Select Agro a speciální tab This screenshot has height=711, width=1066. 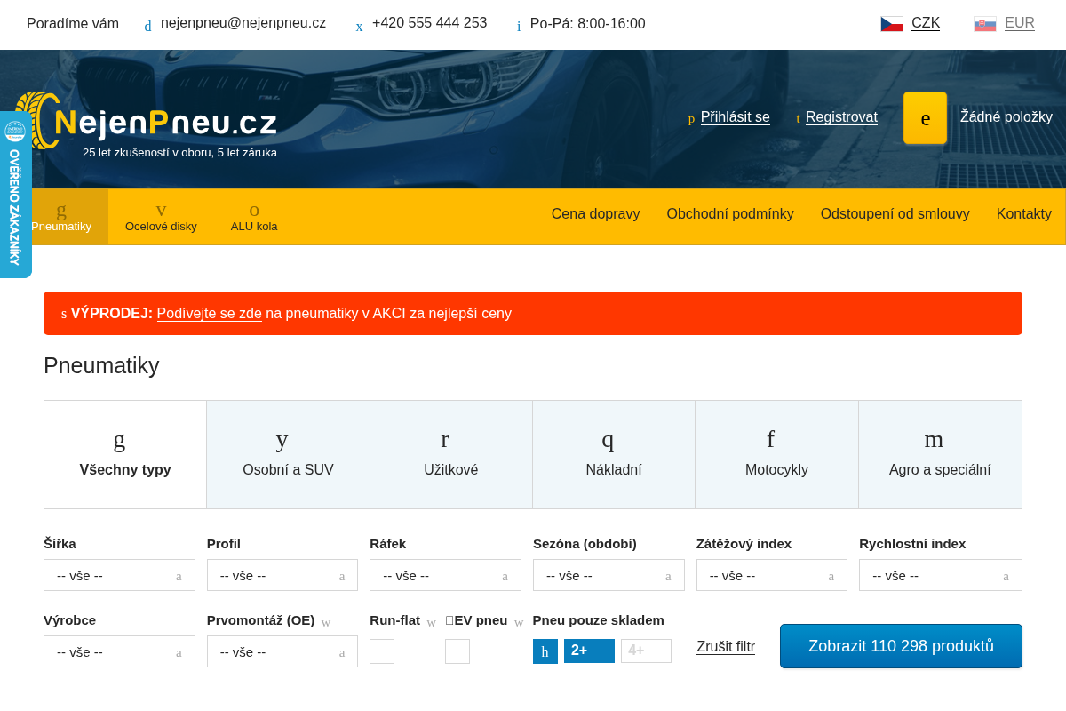pos(940,454)
